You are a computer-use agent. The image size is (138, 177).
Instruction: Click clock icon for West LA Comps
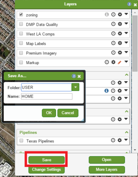(113, 34)
